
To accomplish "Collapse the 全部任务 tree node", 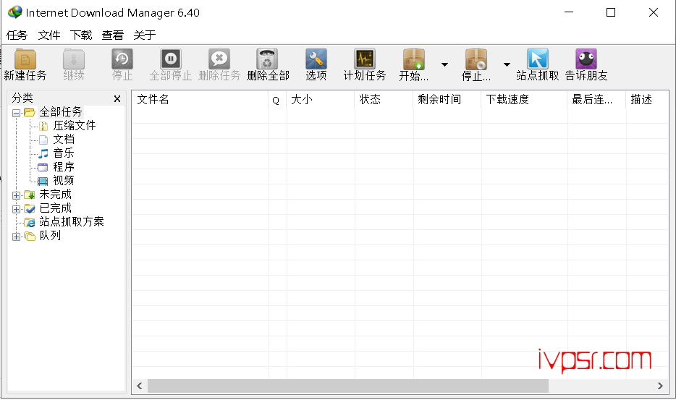I will [x=17, y=113].
